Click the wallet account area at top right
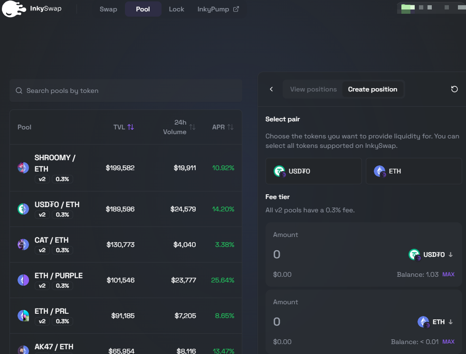Screen dimensions: 466x354 431,8
